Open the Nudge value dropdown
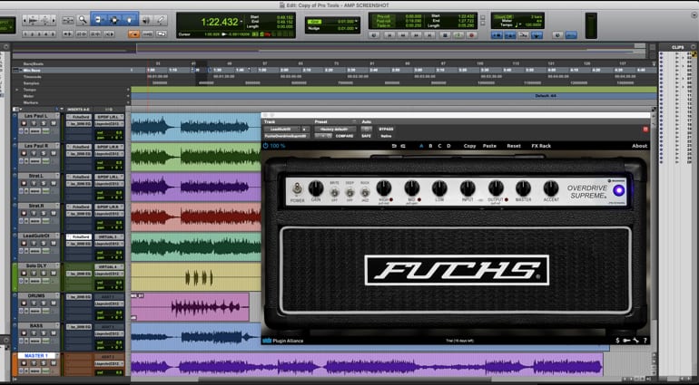This screenshot has height=385, width=699. [356, 28]
